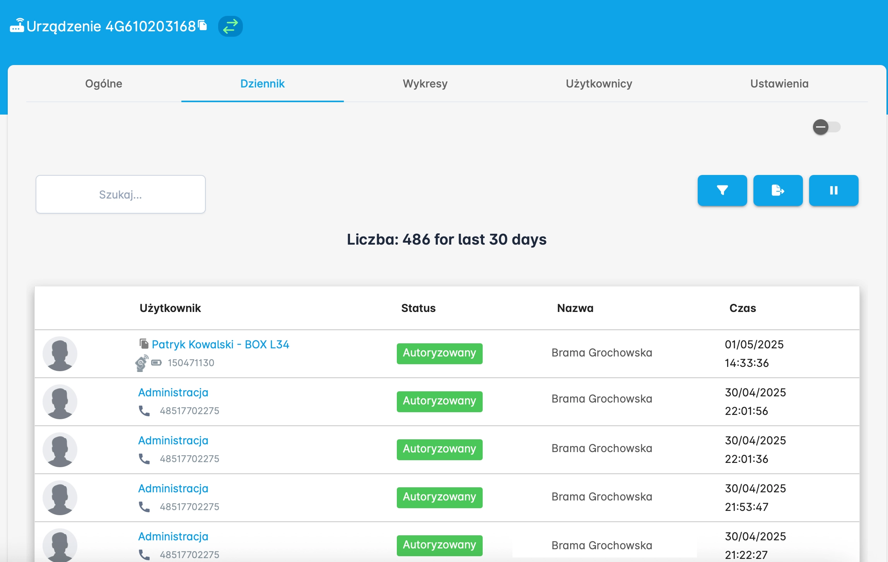Focus the Szukaj search field

pos(121,194)
